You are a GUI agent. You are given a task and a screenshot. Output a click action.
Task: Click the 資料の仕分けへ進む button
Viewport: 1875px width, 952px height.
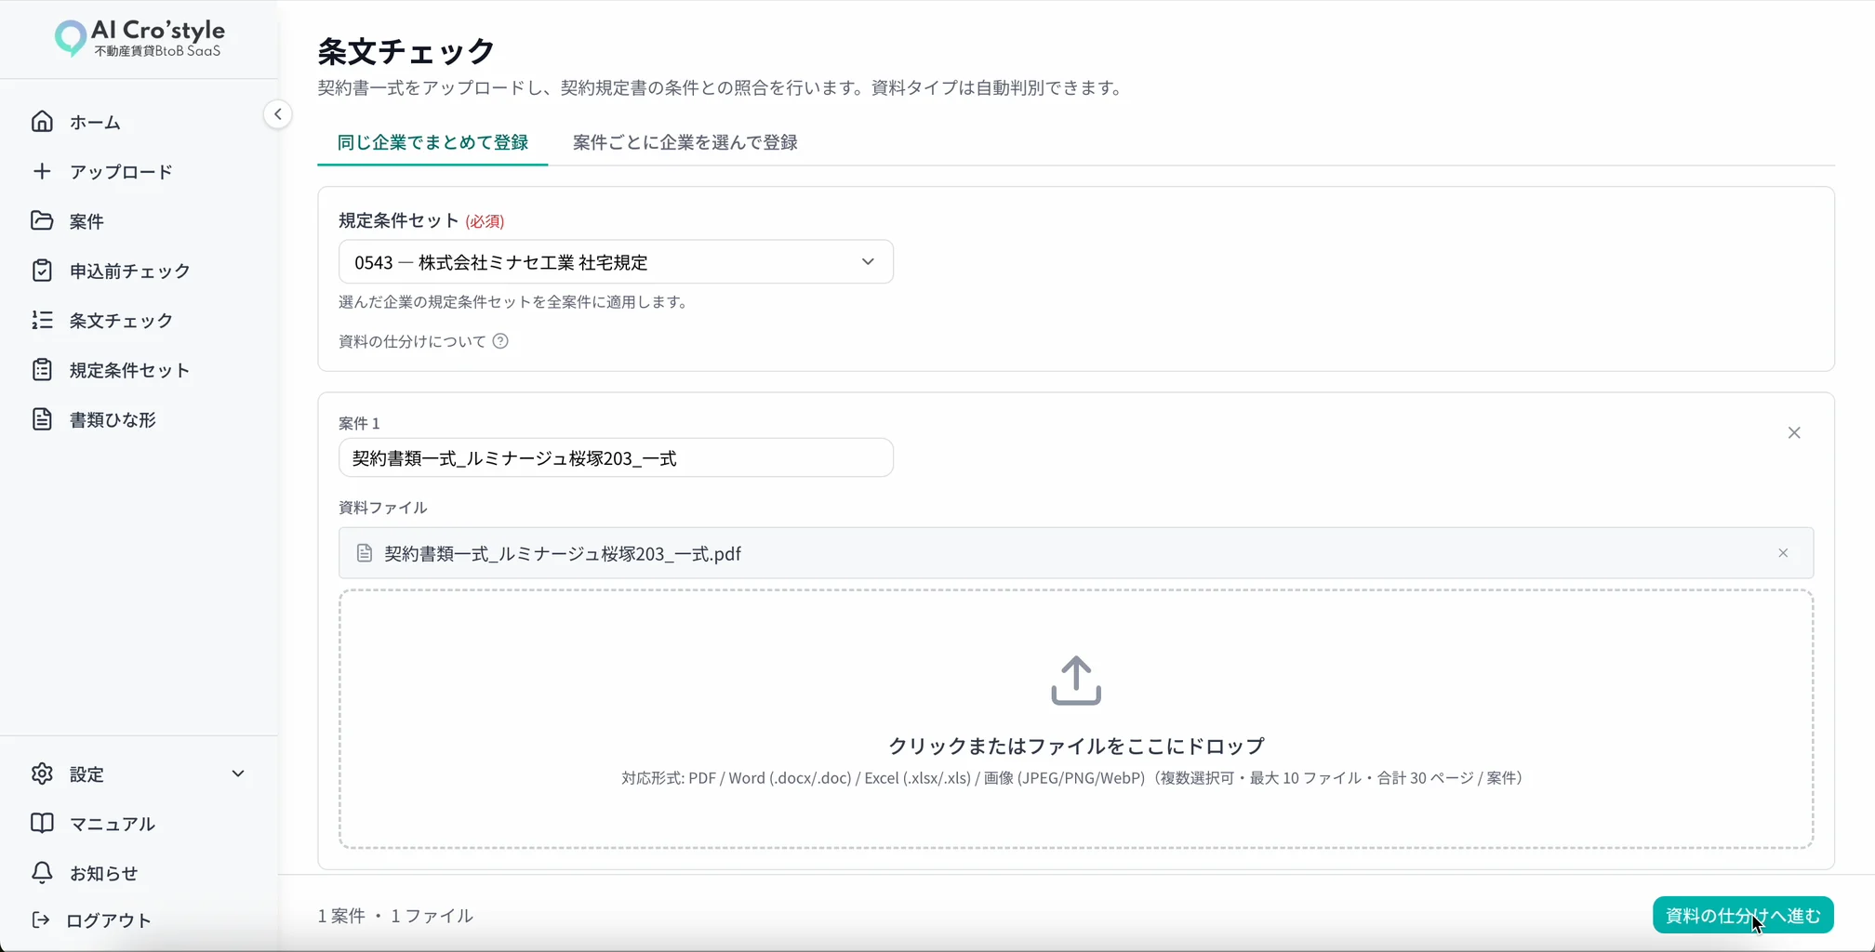point(1743,916)
